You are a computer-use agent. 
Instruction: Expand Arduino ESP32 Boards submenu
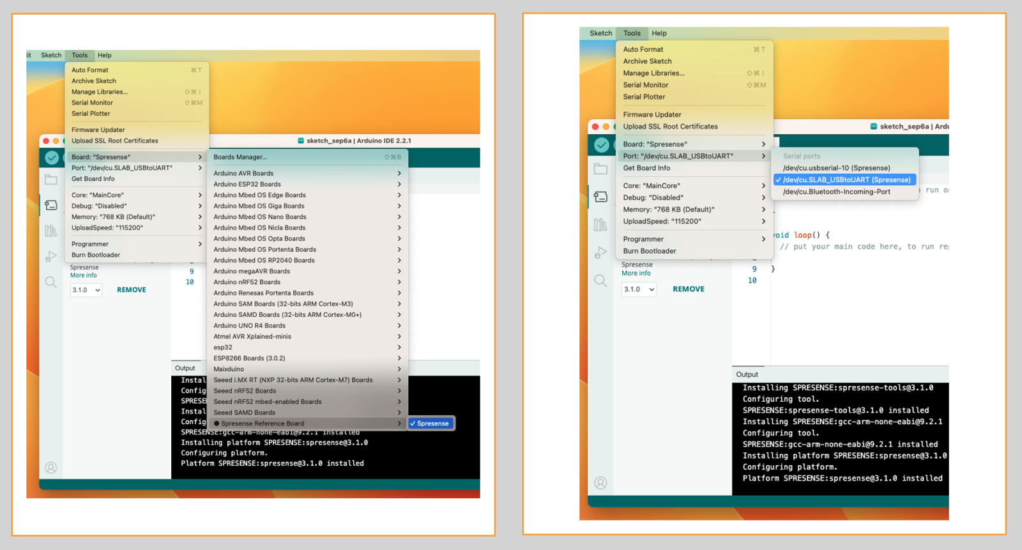[307, 184]
